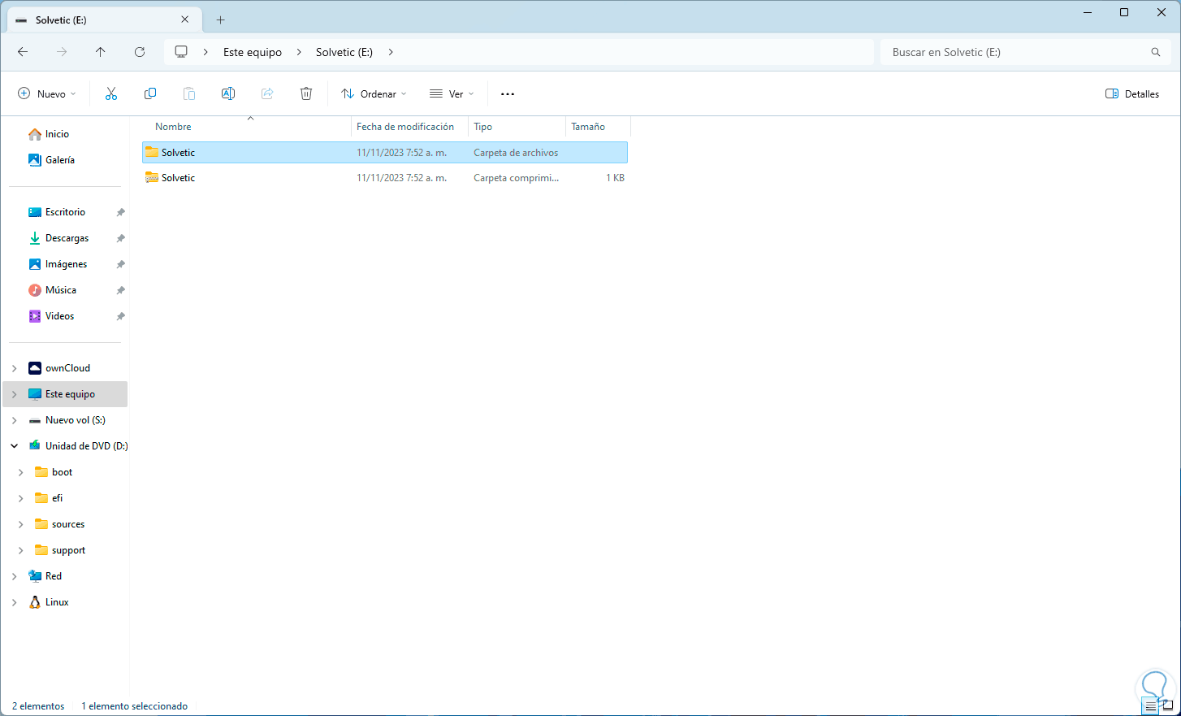Open the Ordenar sort dropdown

[x=374, y=94]
